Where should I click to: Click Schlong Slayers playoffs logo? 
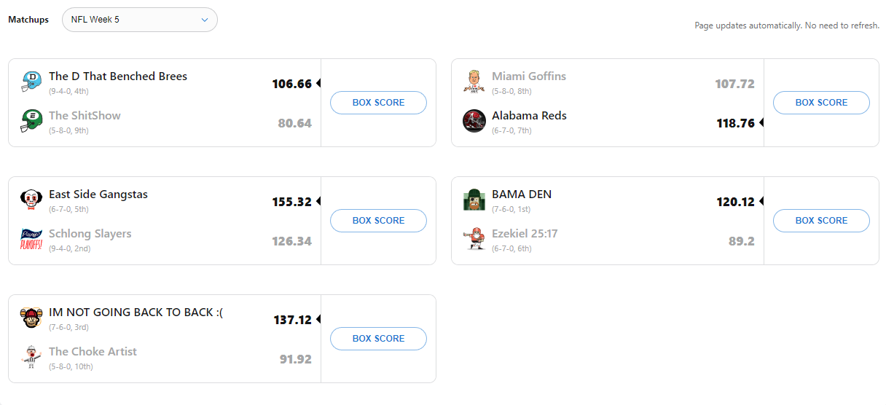[x=31, y=239]
